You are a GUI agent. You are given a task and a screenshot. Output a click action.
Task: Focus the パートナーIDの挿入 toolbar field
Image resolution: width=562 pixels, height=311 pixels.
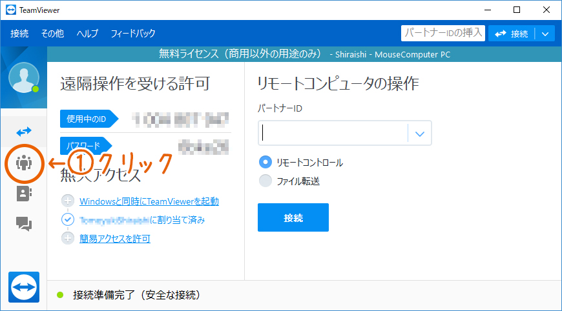click(443, 34)
